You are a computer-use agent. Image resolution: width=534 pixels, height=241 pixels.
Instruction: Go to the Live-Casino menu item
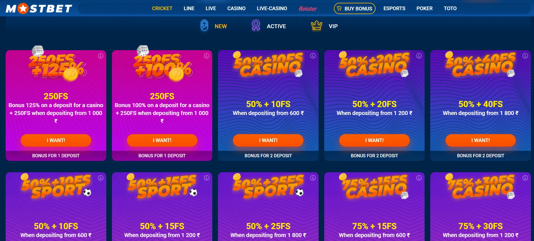click(272, 8)
